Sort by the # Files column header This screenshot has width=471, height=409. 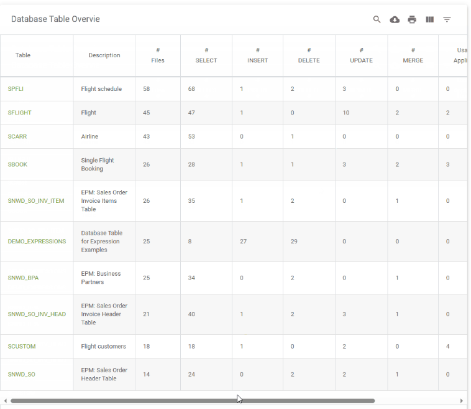click(x=158, y=55)
